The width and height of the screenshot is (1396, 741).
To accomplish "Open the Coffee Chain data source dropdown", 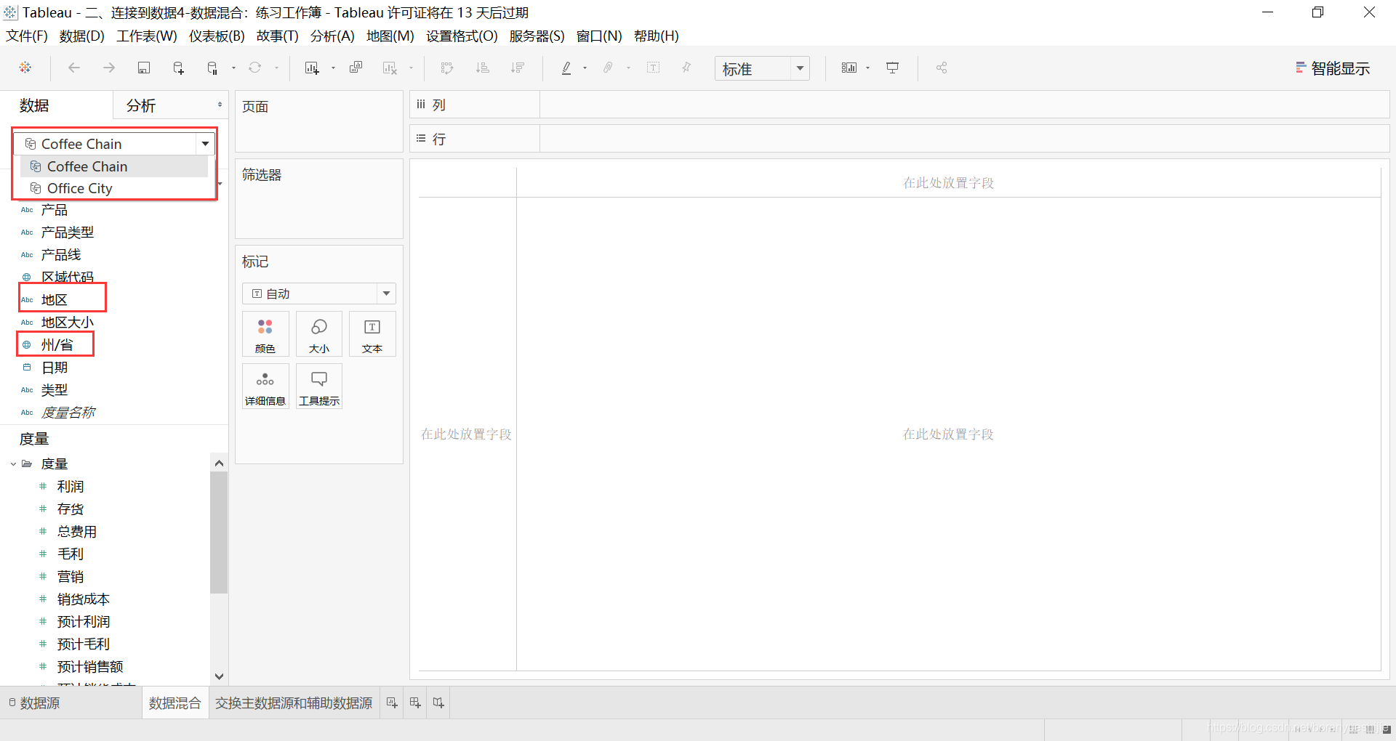I will [206, 144].
